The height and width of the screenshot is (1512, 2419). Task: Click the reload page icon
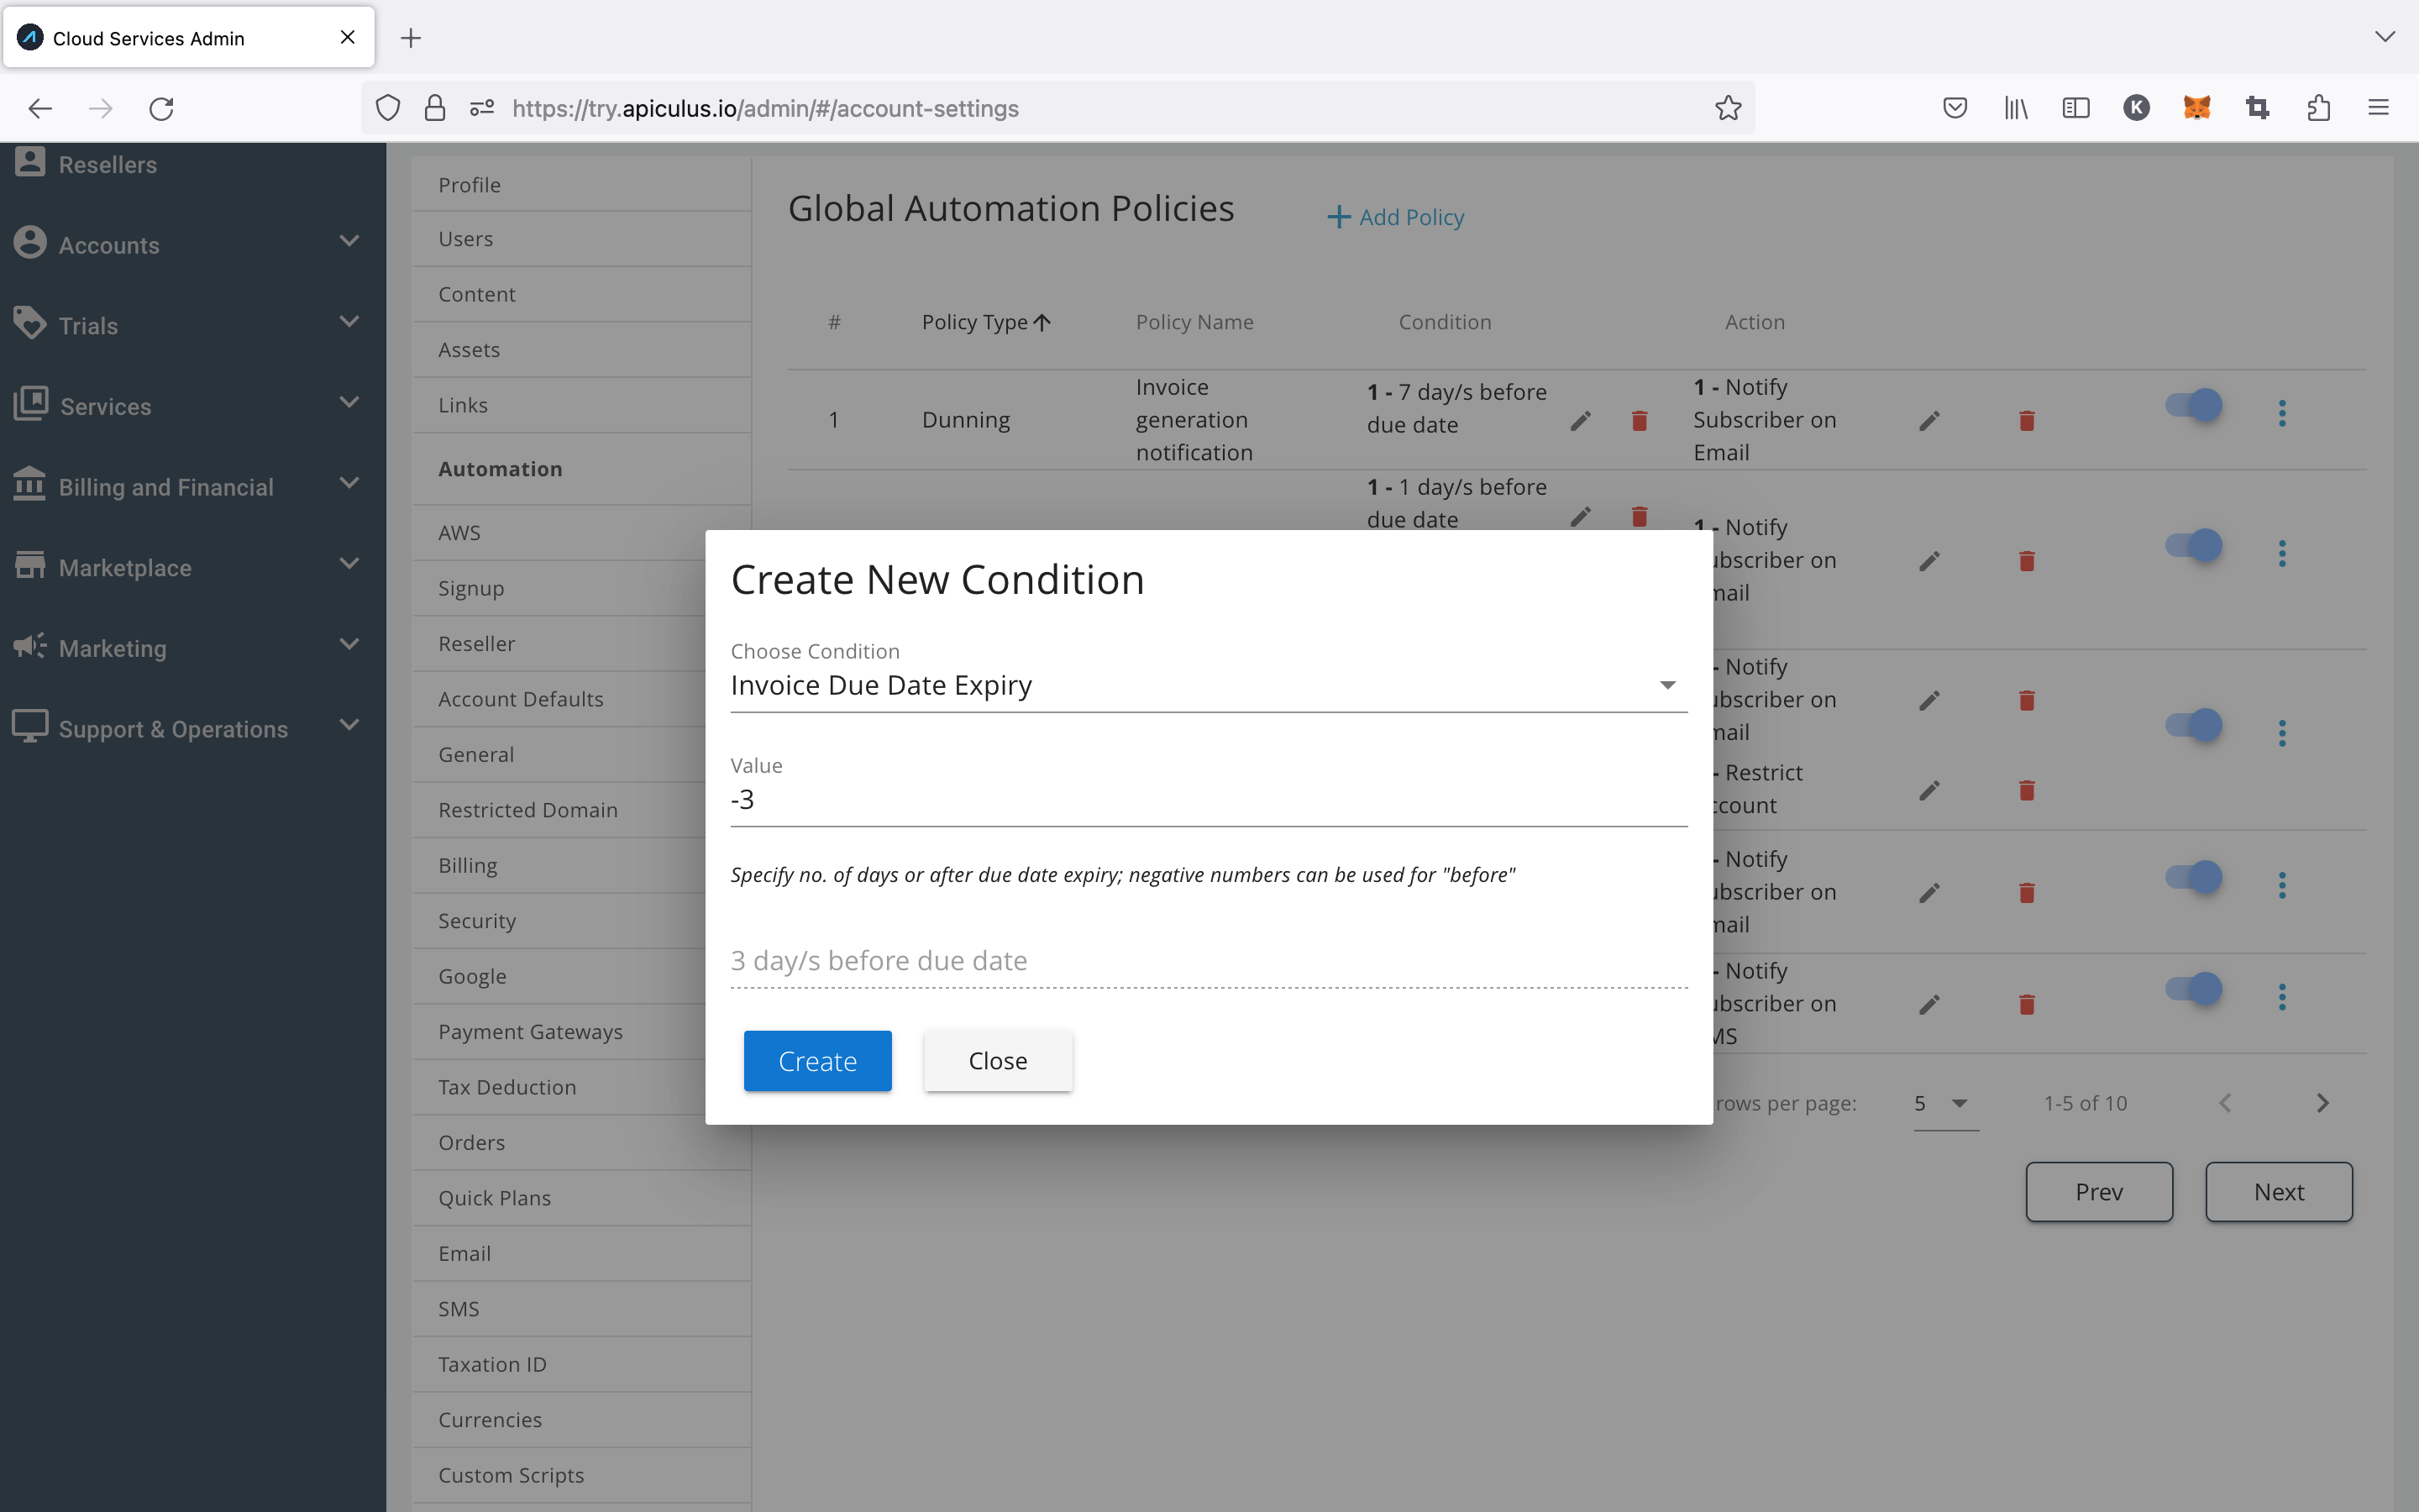[x=162, y=108]
